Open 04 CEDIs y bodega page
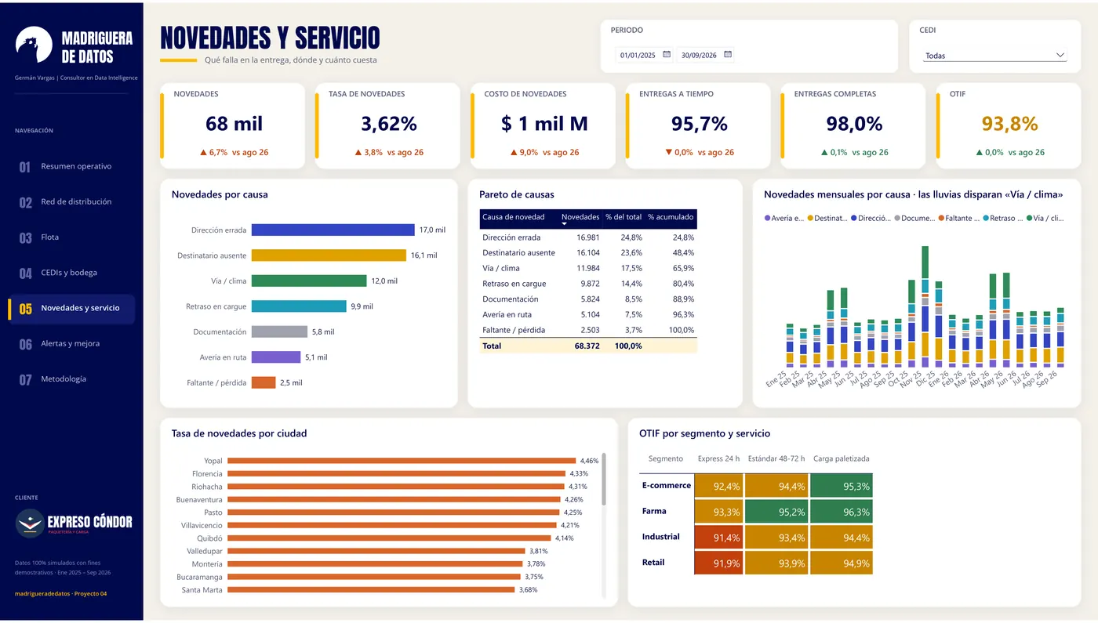 [x=71, y=273]
